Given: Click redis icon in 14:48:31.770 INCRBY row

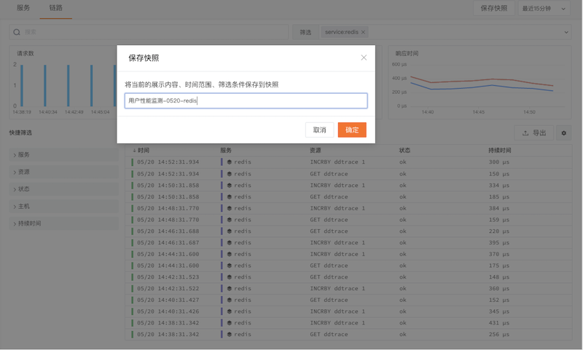Looking at the screenshot, I should click(x=230, y=208).
